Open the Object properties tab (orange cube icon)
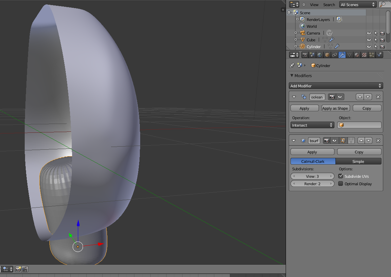 [326, 55]
